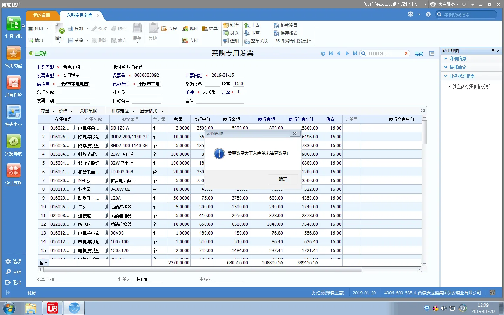The width and height of the screenshot is (504, 315).
Task: Open the 常用功能 star icon
Action: coord(13,54)
